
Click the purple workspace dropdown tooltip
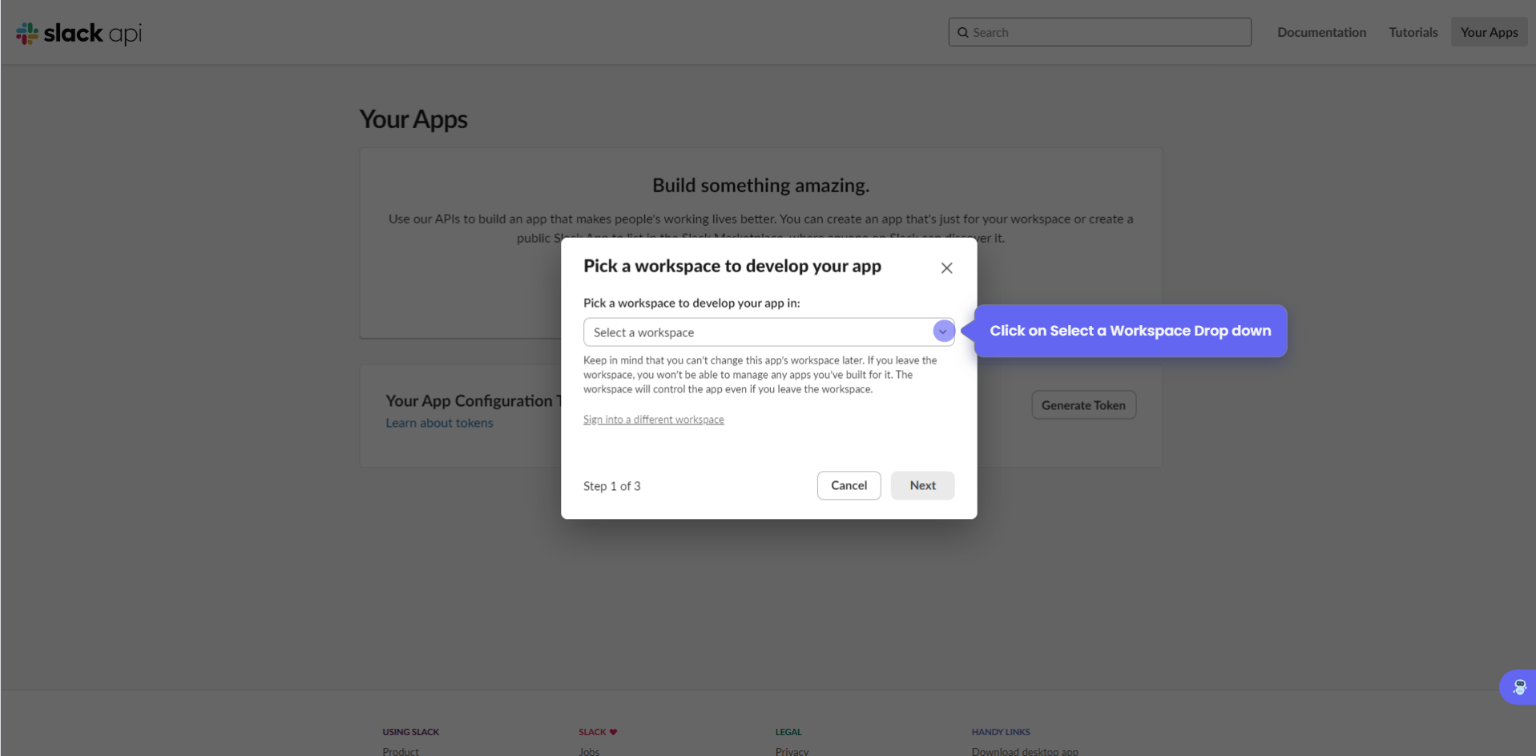(1130, 331)
